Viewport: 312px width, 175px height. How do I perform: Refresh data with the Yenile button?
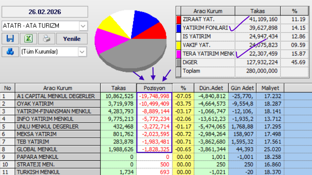click(72, 38)
